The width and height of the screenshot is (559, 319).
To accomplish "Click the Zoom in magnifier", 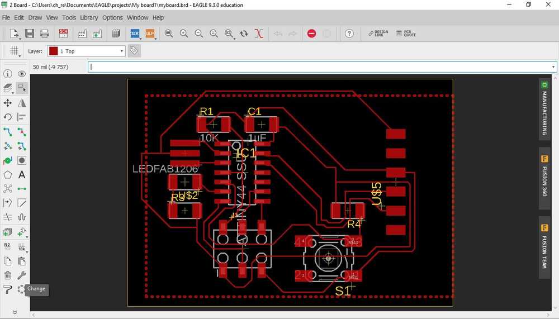I will click(183, 34).
